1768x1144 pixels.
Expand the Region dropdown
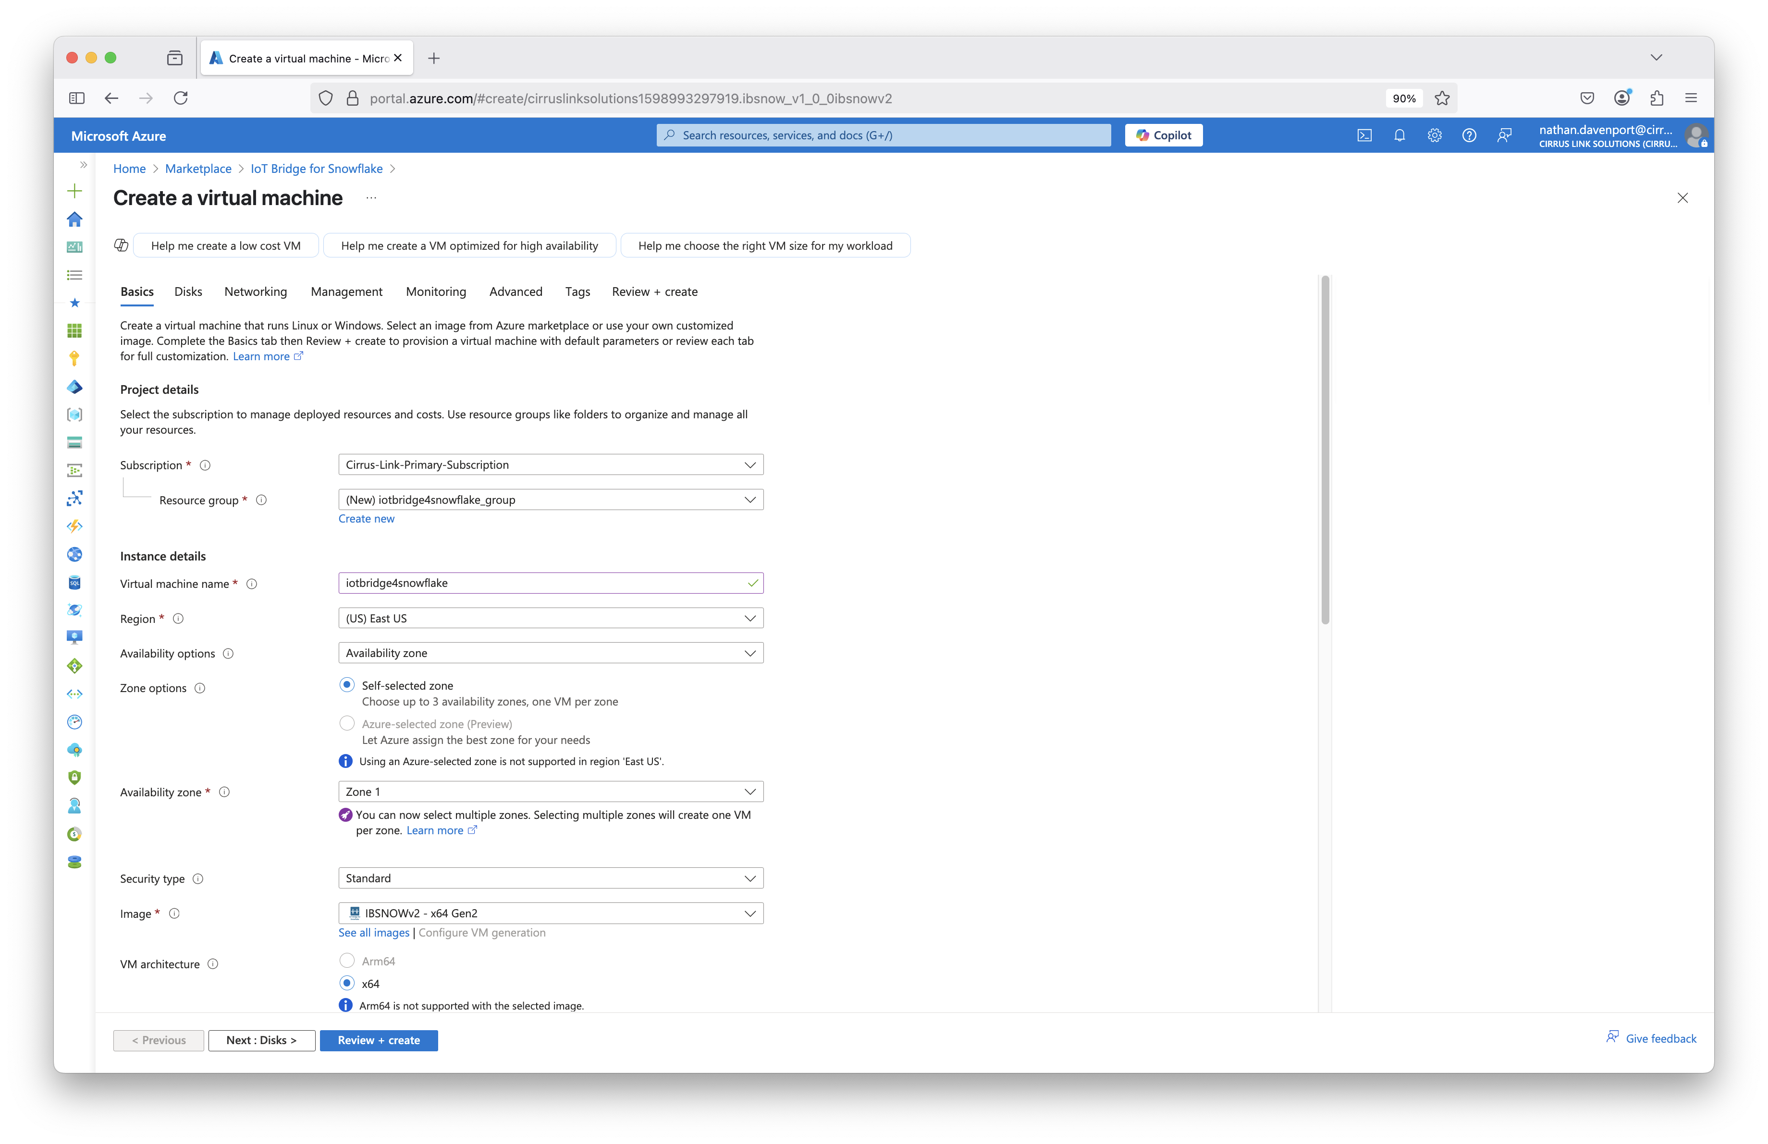tap(551, 619)
